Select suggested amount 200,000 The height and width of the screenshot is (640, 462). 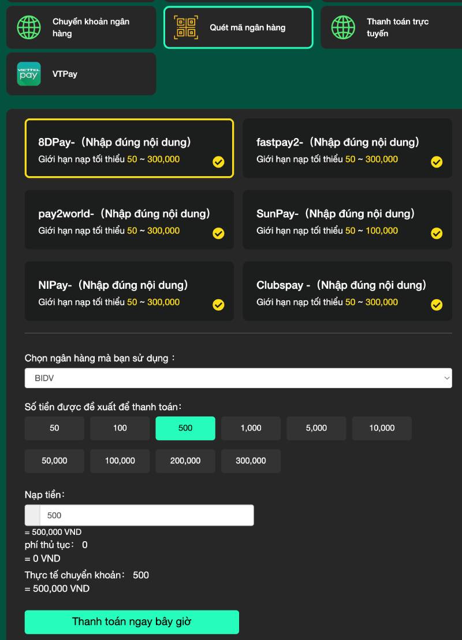[x=185, y=461]
